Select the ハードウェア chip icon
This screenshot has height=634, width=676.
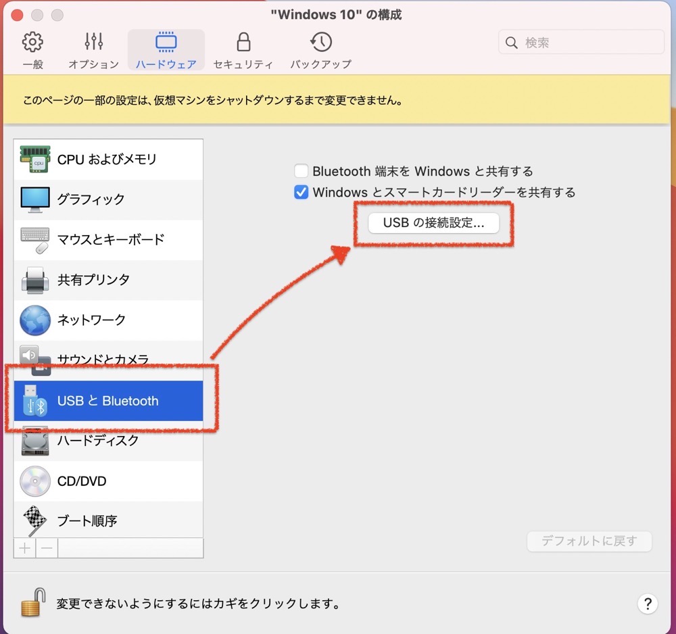166,42
